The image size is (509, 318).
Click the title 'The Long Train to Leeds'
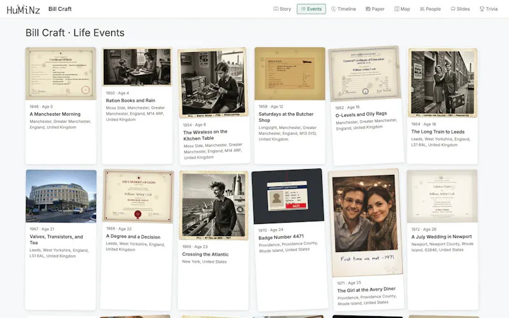[x=438, y=132]
